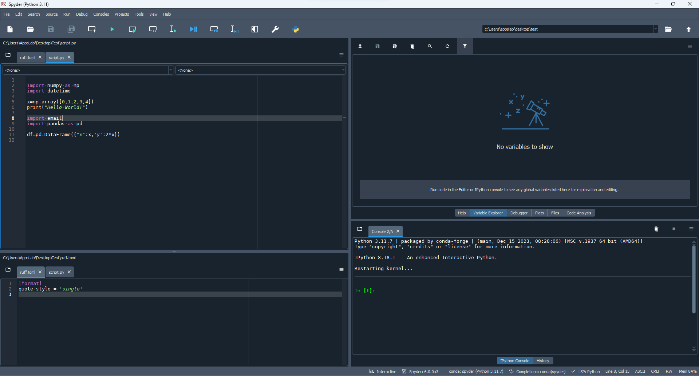Browse for a working directory
The width and height of the screenshot is (699, 376).
[668, 29]
